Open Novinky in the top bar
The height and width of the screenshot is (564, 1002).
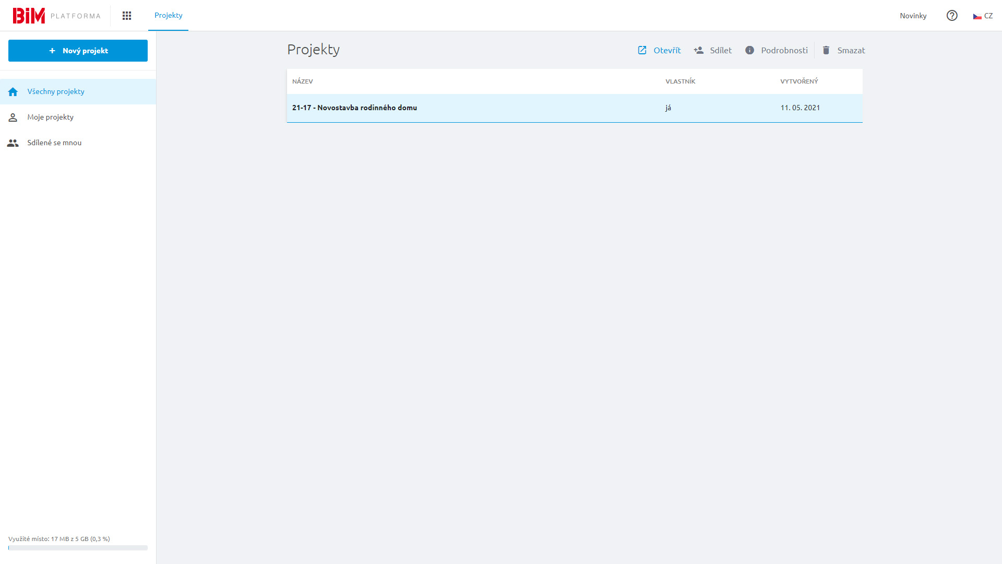[x=913, y=16]
